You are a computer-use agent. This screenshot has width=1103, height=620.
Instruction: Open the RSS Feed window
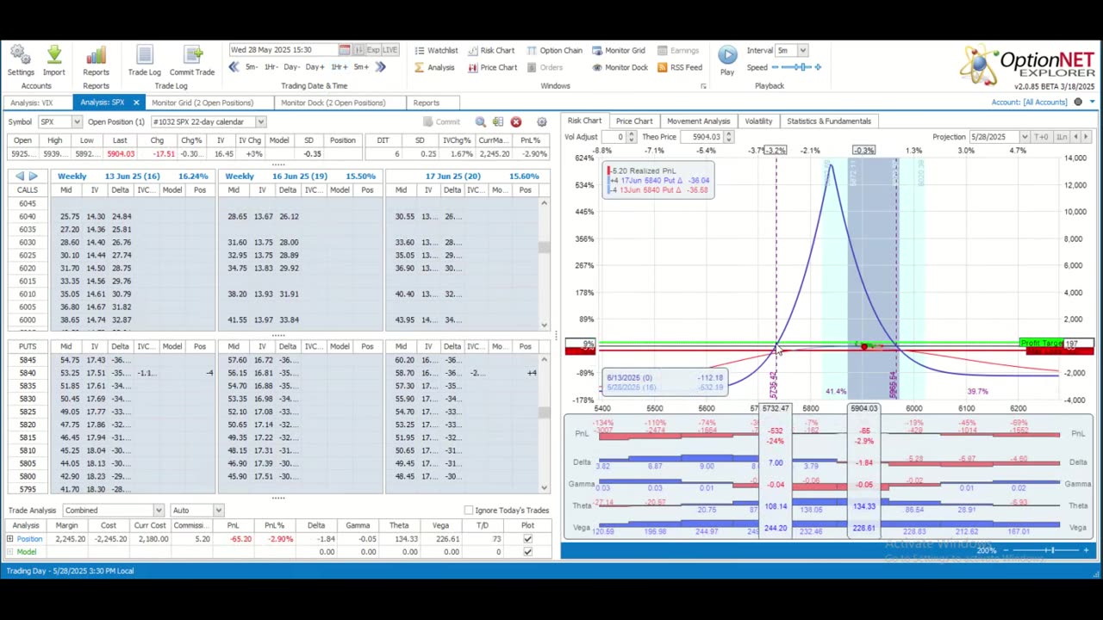pyautogui.click(x=679, y=67)
